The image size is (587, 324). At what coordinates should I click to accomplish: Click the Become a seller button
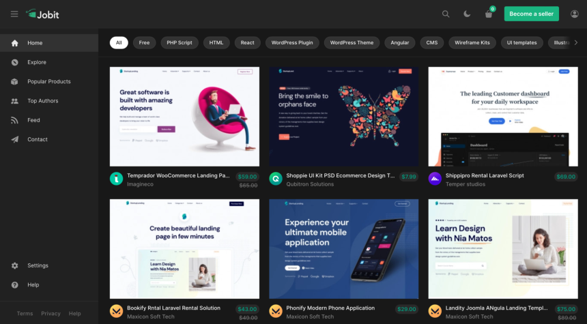(x=531, y=14)
